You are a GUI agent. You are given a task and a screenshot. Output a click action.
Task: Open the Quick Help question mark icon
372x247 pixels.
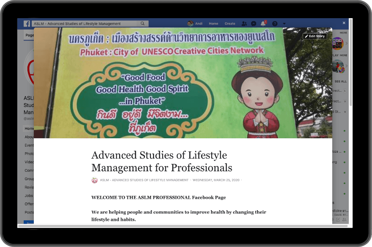click(x=275, y=24)
